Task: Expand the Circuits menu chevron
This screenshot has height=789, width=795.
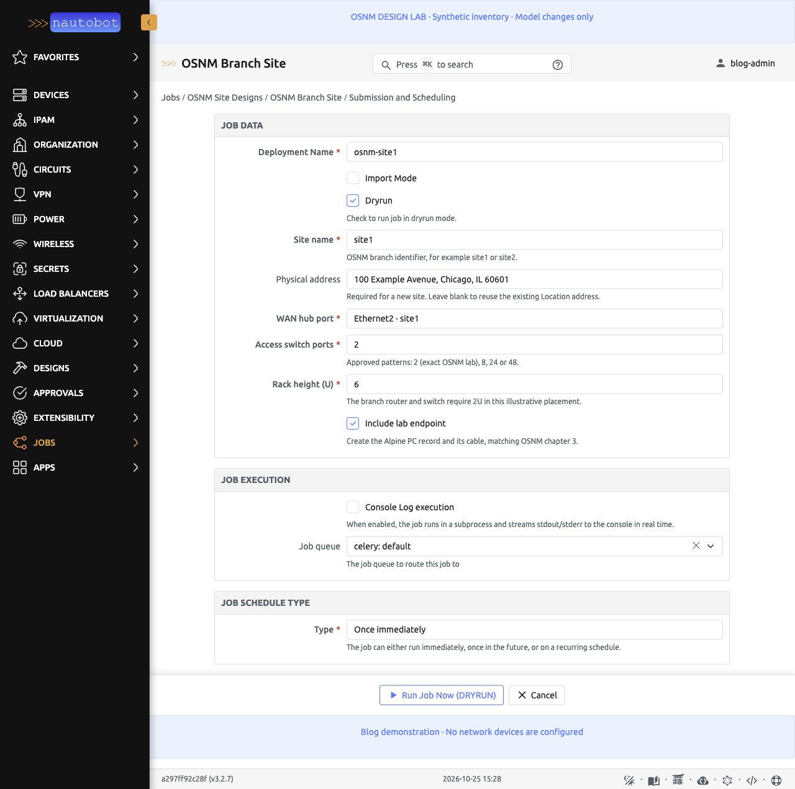Action: 135,169
